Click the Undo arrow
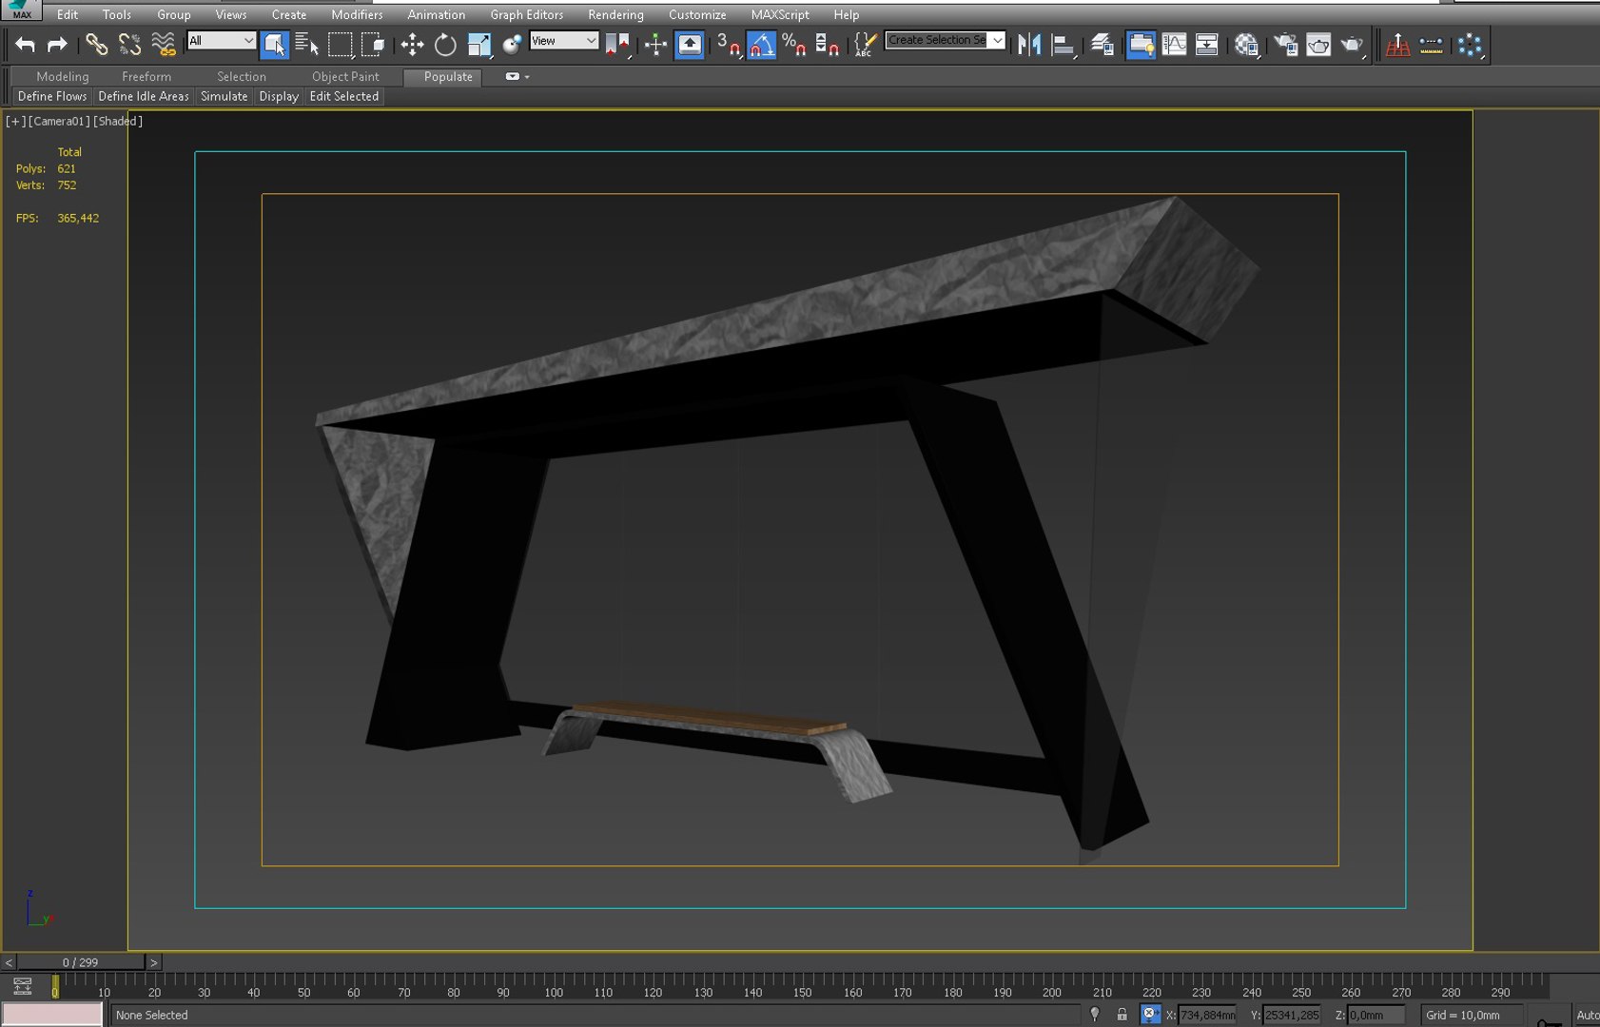Screen dimensions: 1600x1027 click(x=26, y=45)
